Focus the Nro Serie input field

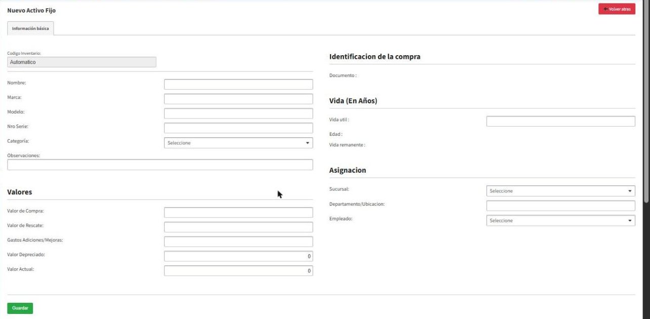click(238, 128)
